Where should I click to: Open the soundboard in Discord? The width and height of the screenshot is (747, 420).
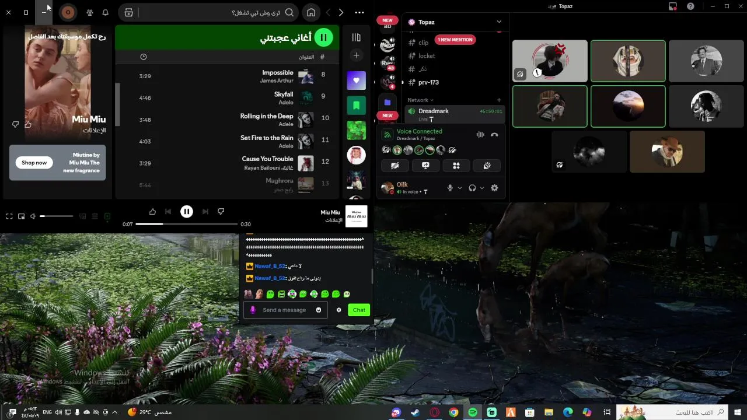(x=487, y=166)
